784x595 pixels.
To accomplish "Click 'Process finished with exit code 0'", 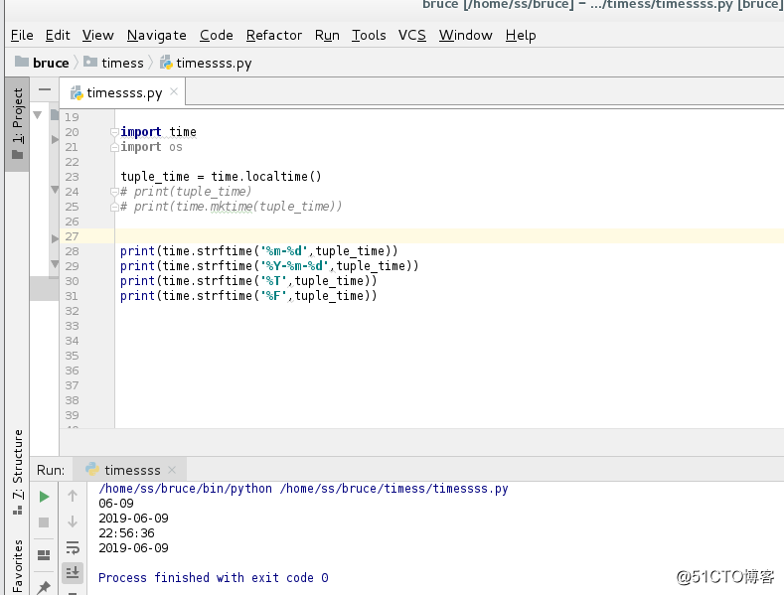I will pos(214,578).
